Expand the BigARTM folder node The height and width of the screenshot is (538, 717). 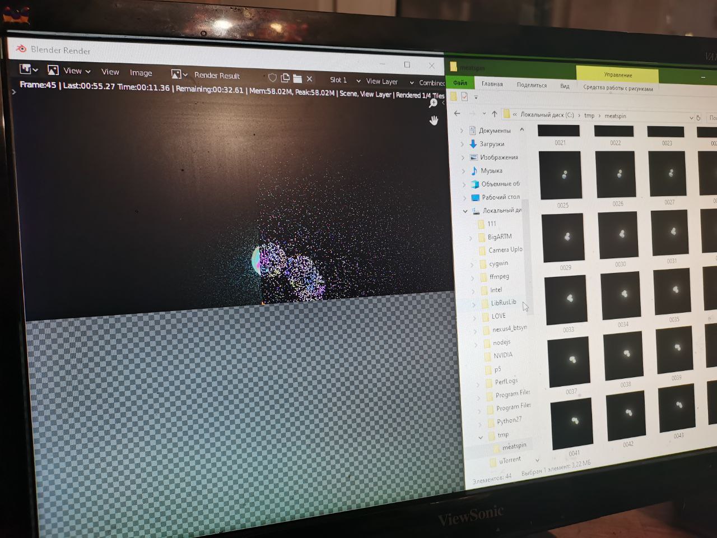coord(471,238)
